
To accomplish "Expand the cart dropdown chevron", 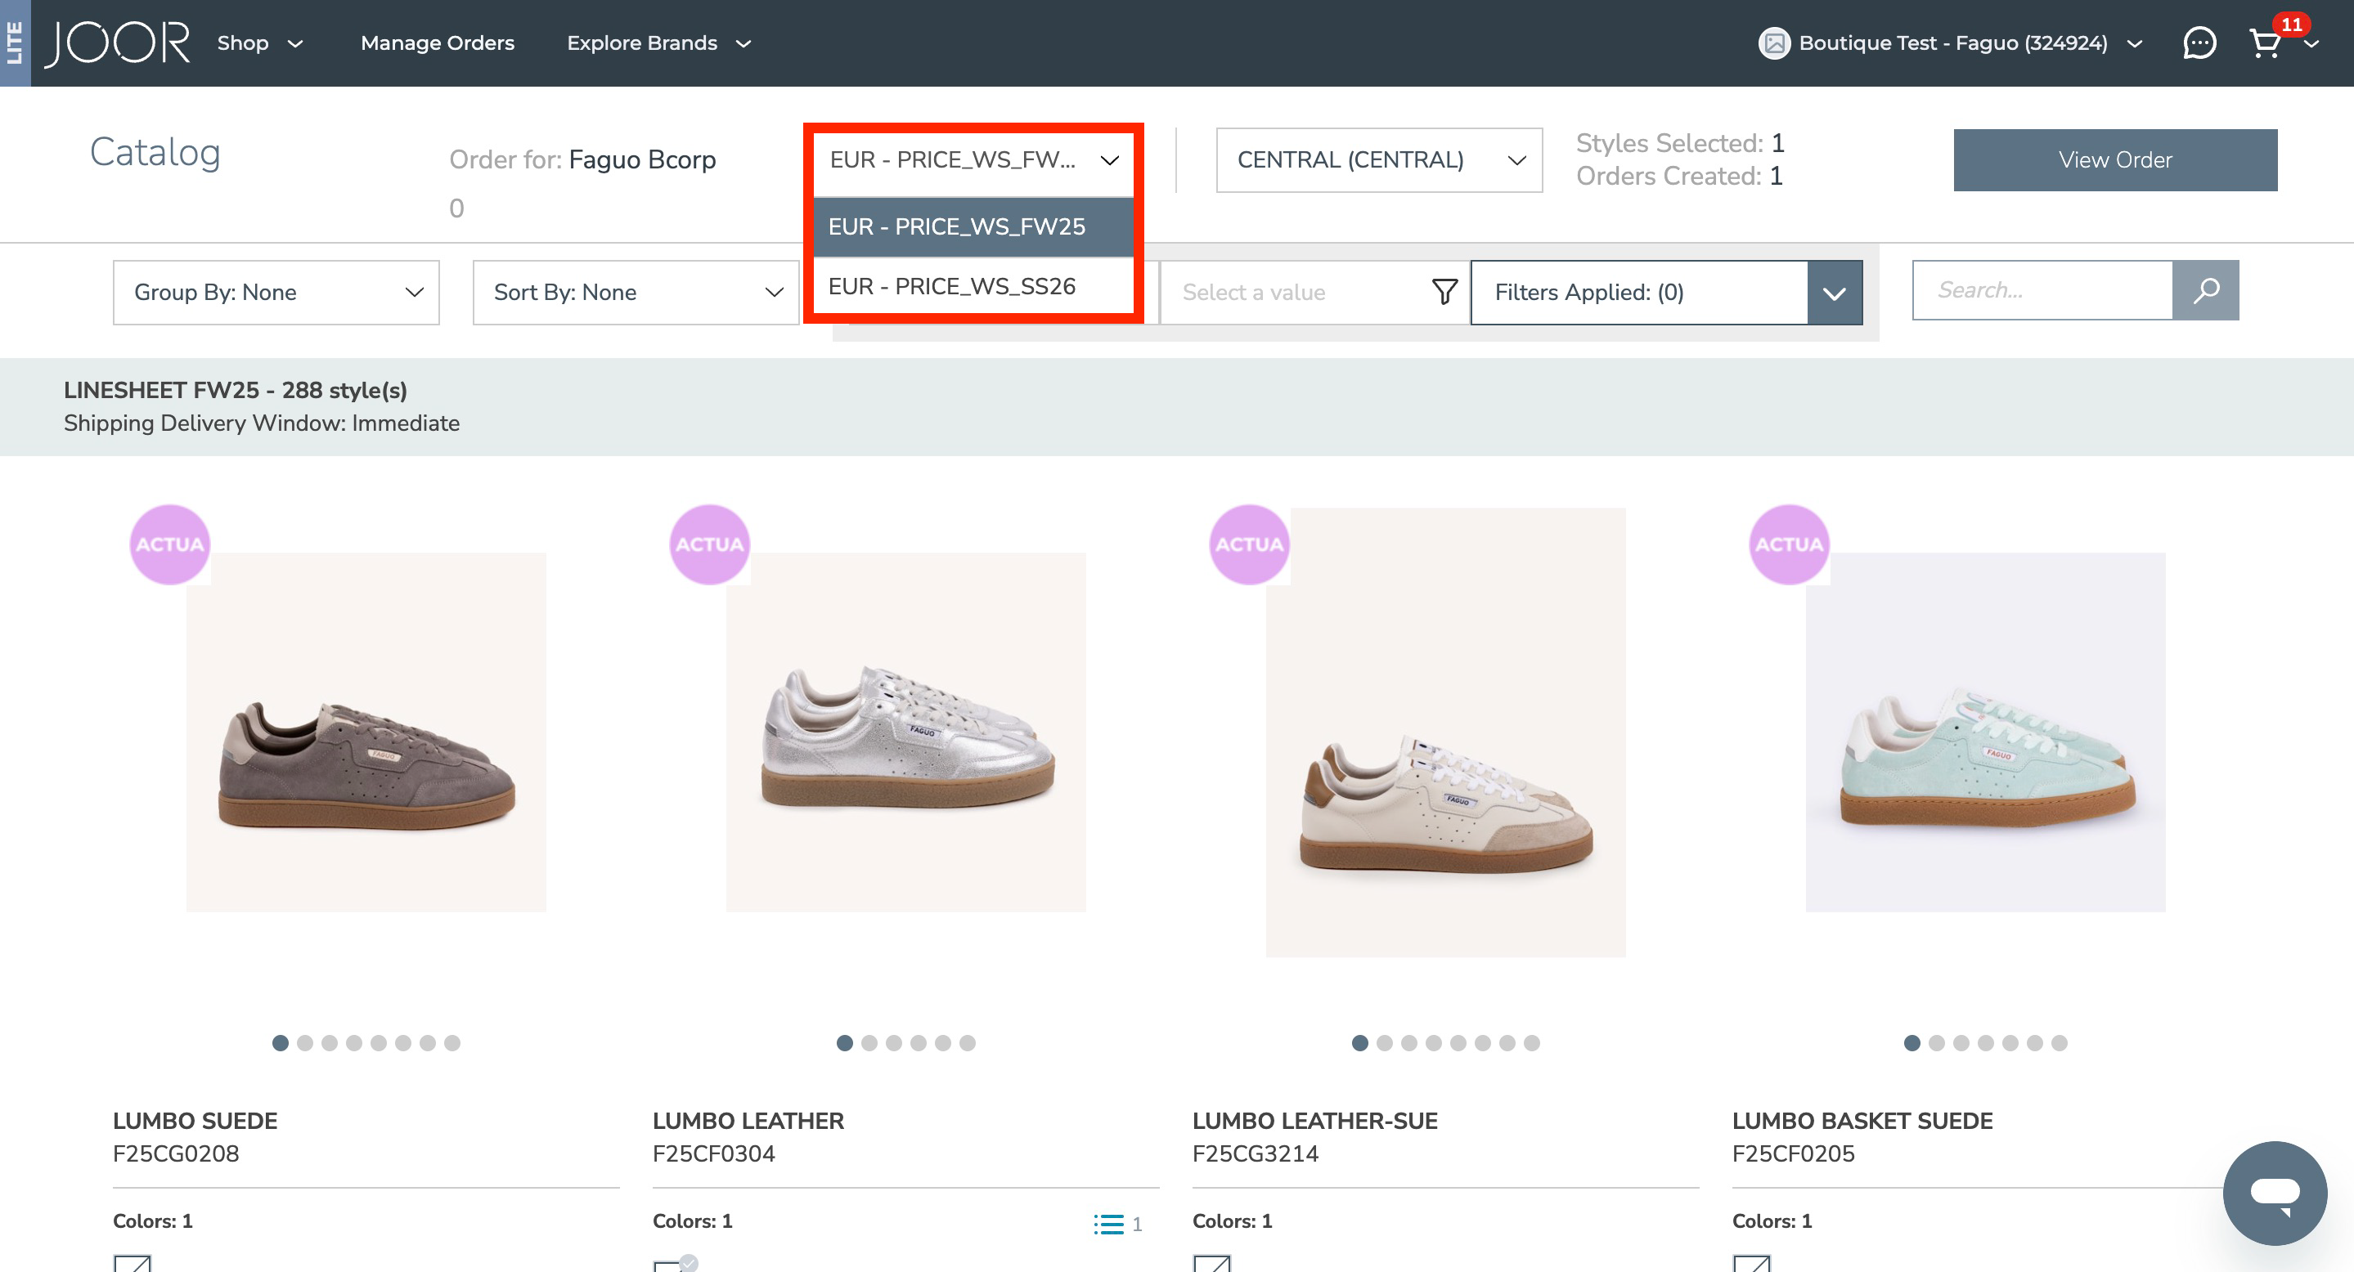I will 2311,44.
